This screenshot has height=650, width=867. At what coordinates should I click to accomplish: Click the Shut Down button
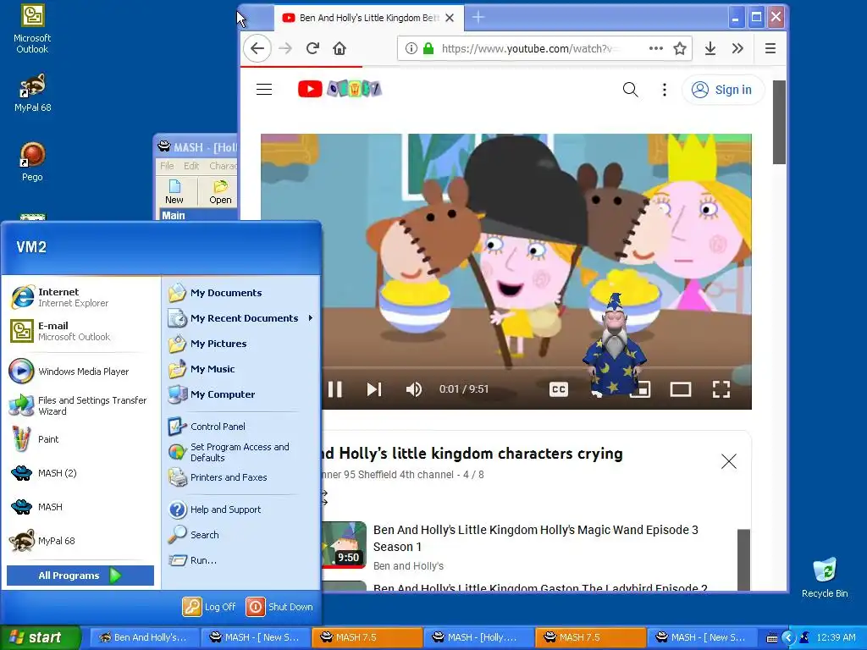point(279,607)
